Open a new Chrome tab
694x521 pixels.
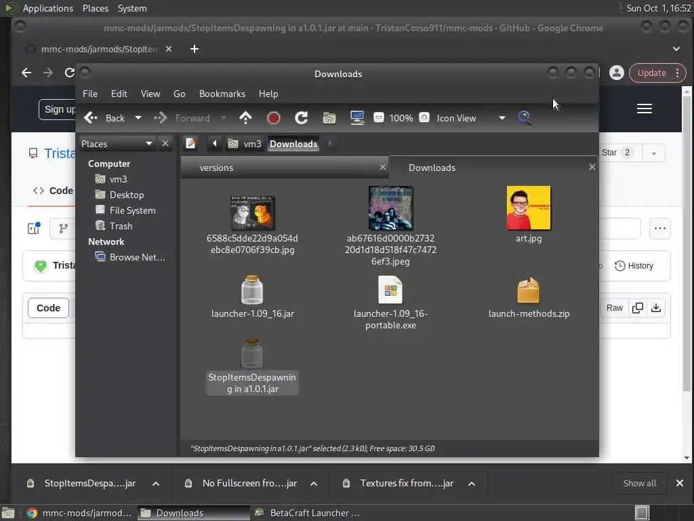coord(195,49)
